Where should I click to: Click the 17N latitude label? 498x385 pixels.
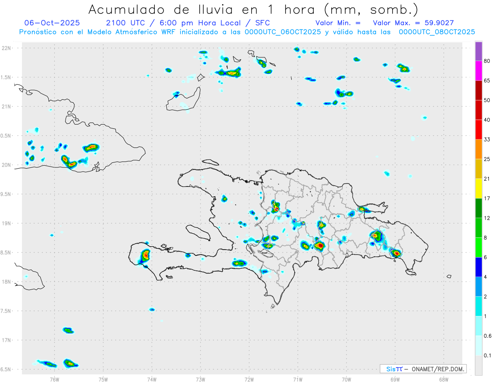(7, 340)
